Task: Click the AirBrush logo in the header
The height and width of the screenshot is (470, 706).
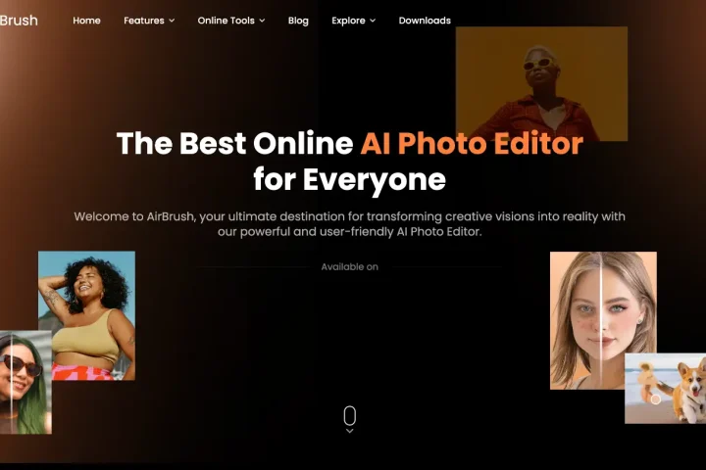Action: coord(18,20)
